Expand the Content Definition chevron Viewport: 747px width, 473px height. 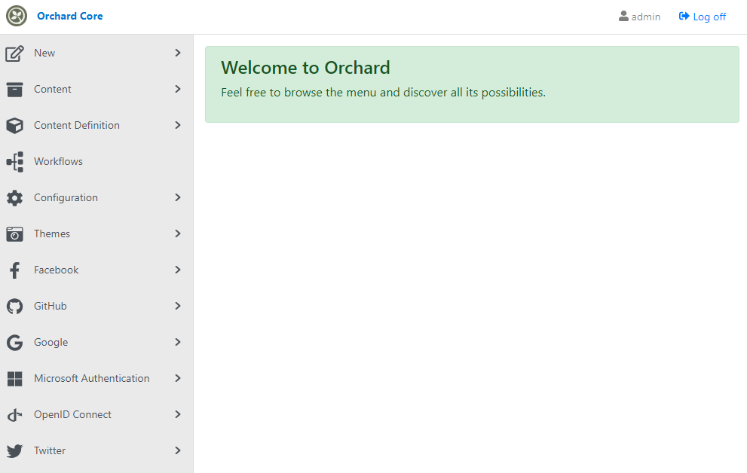(x=178, y=125)
